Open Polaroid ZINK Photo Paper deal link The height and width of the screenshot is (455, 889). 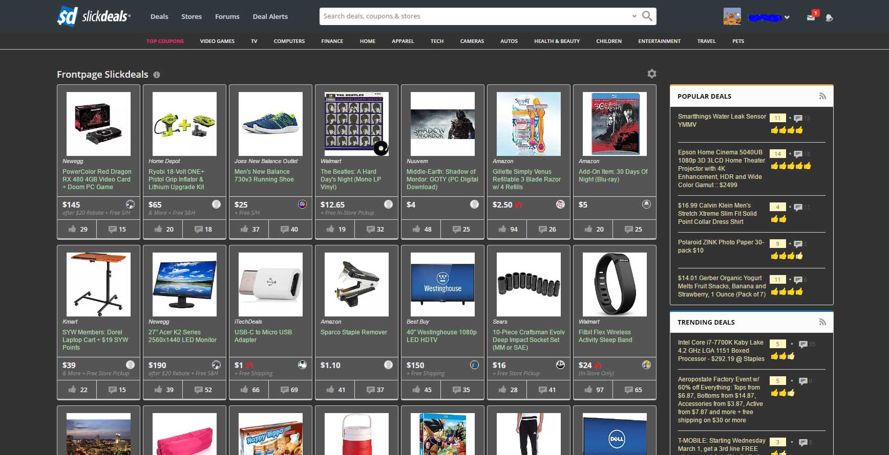point(721,246)
